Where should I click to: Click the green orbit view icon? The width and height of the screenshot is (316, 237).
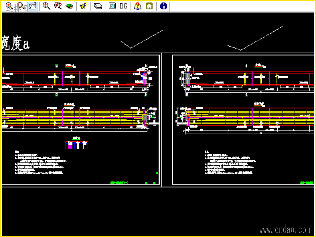tap(70, 6)
